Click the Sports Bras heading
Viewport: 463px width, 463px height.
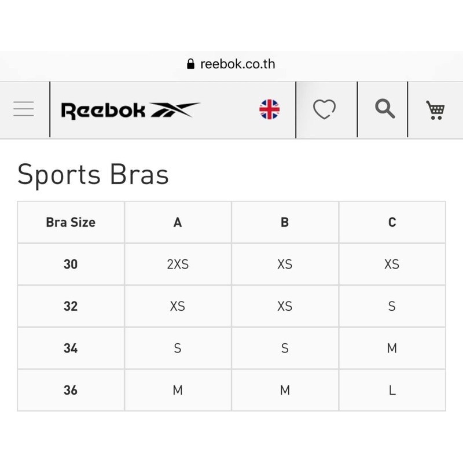(x=93, y=175)
